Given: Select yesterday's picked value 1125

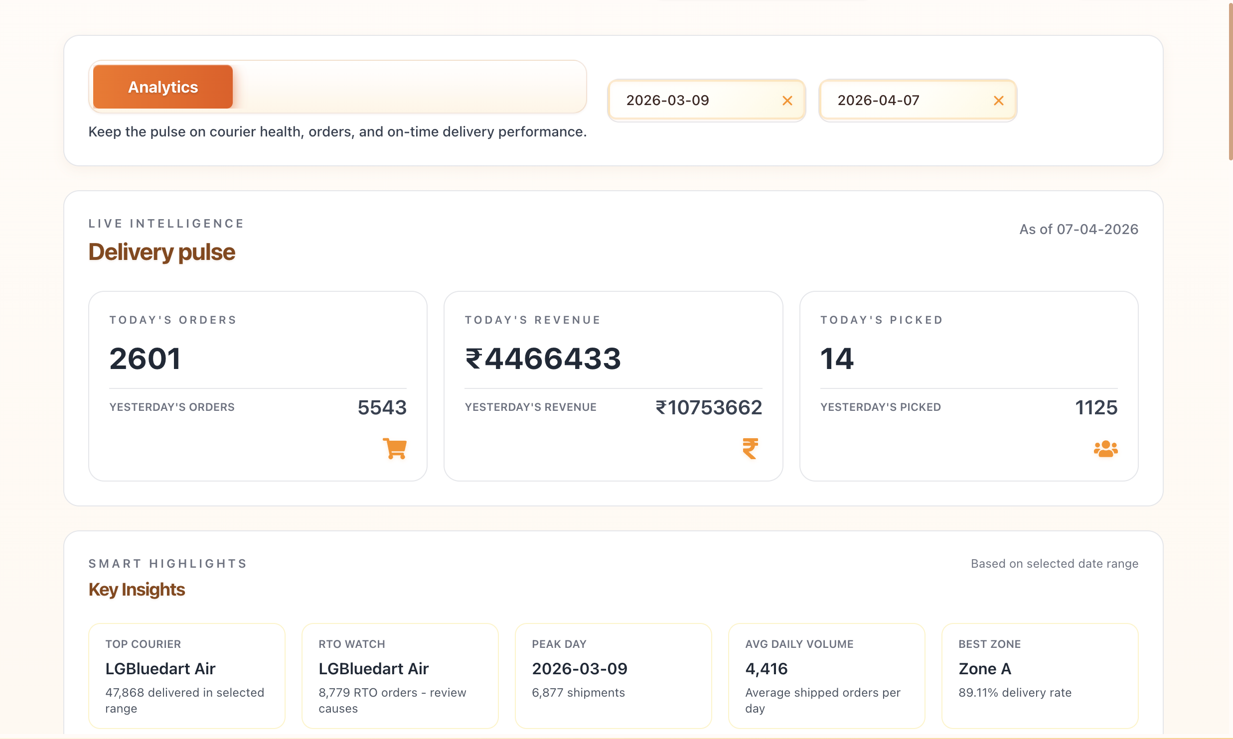Looking at the screenshot, I should pos(1096,407).
